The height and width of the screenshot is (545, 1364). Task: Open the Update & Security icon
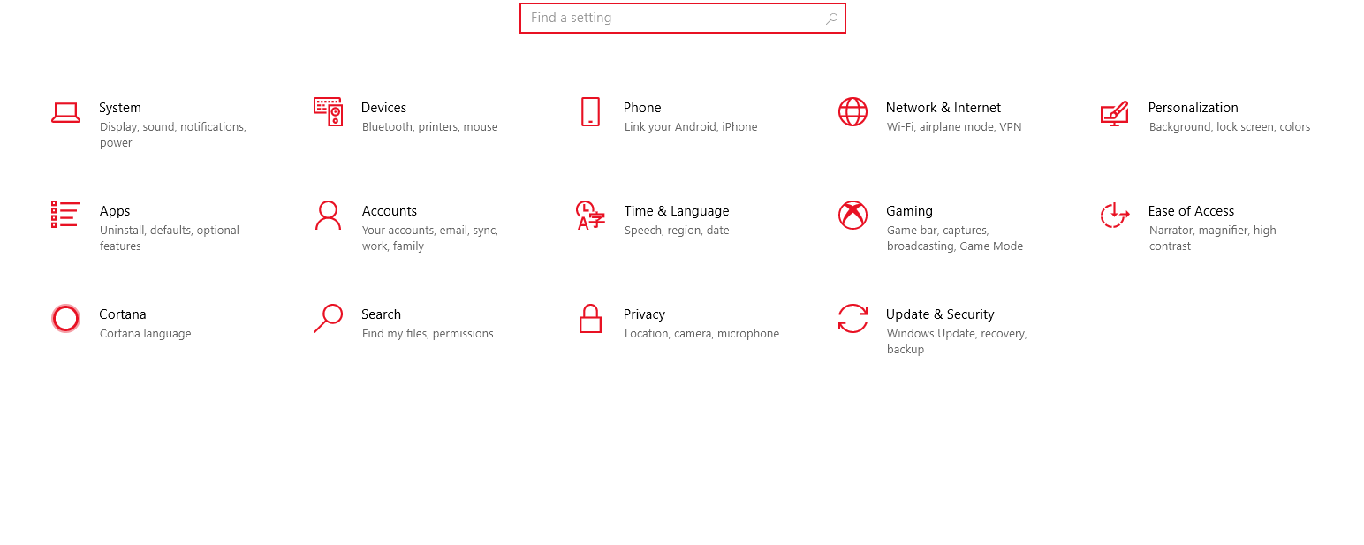pos(852,319)
